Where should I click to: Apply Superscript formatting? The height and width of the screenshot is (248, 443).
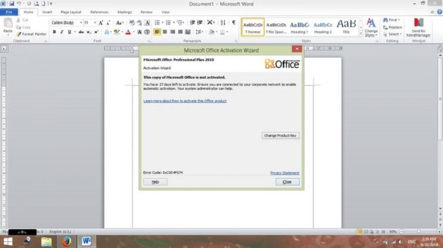(96, 32)
